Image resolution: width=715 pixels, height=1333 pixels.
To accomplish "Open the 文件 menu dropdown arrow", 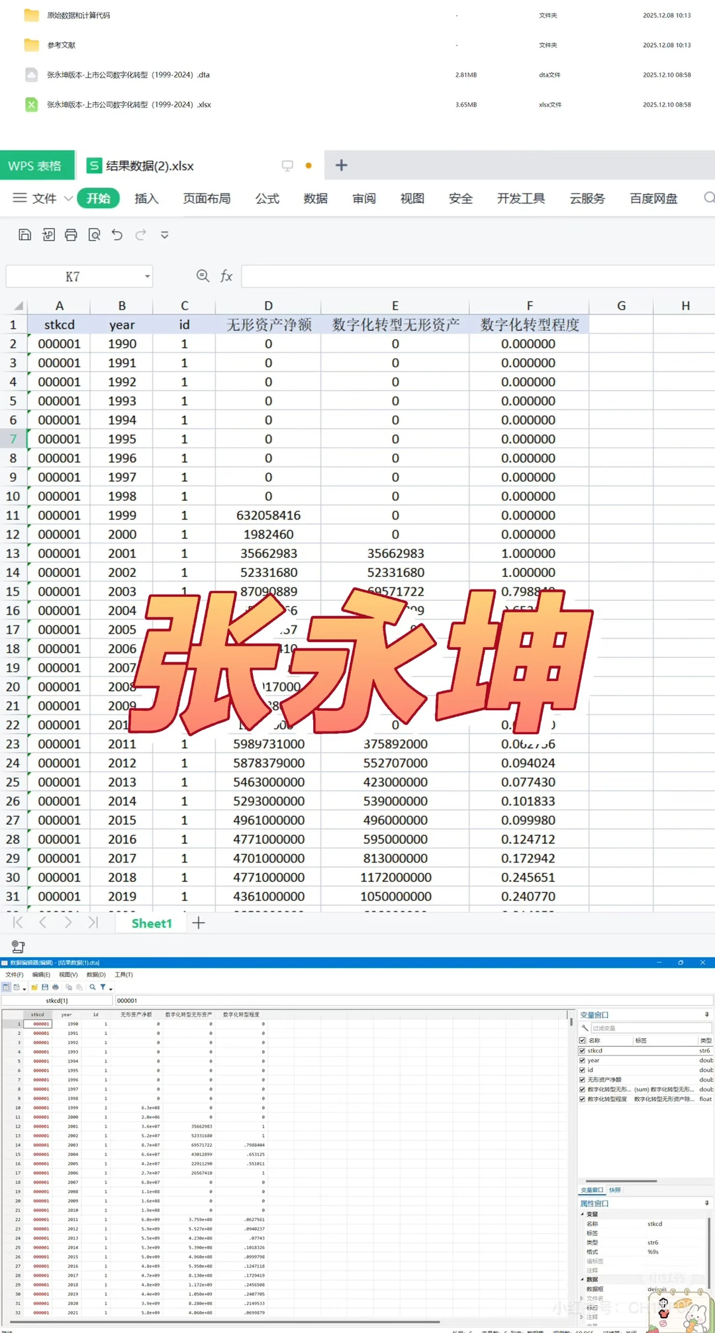I will (x=68, y=198).
